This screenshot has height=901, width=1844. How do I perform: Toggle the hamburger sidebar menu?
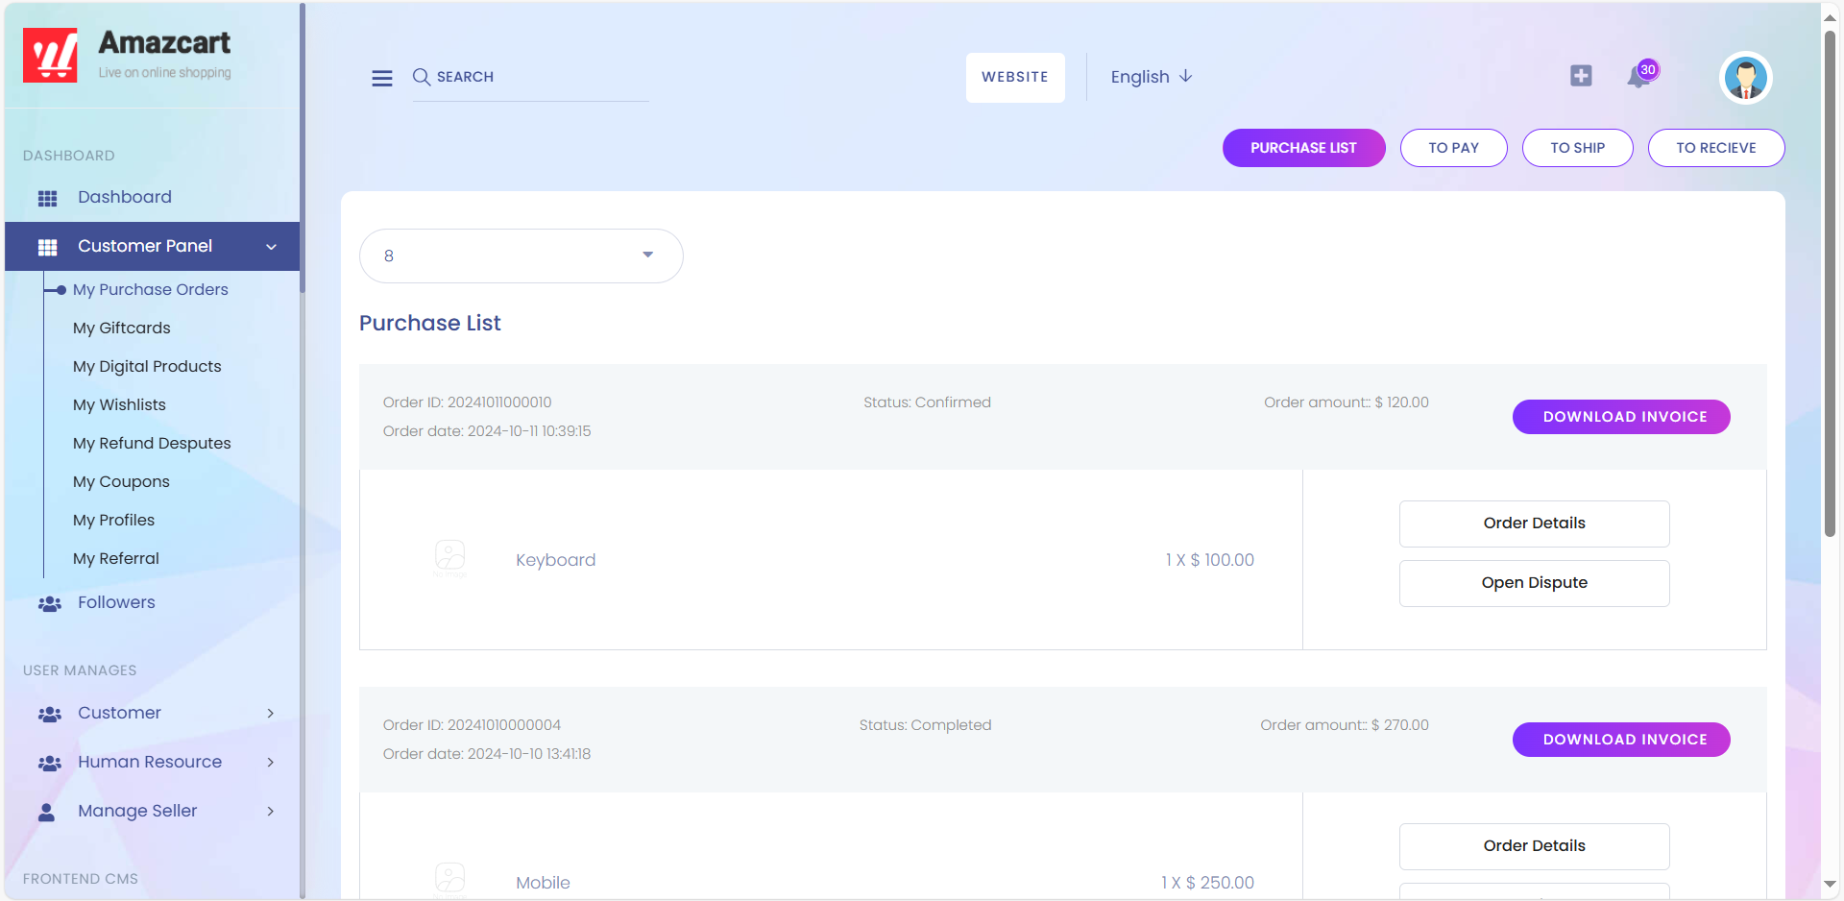pyautogui.click(x=381, y=78)
